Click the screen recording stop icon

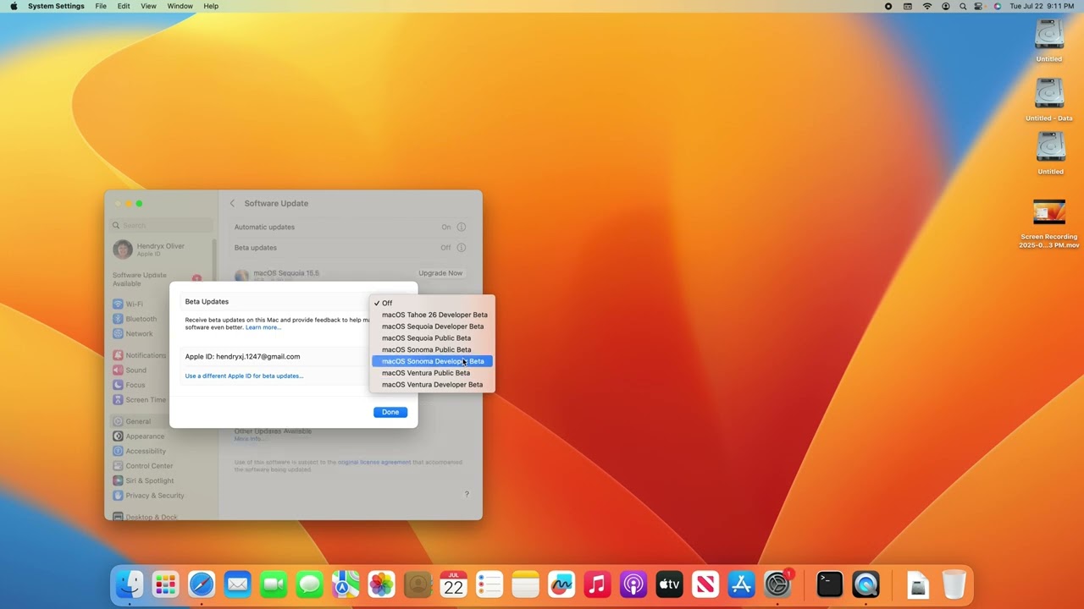pyautogui.click(x=888, y=6)
